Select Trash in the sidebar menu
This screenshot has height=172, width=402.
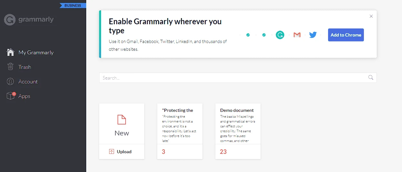25,67
